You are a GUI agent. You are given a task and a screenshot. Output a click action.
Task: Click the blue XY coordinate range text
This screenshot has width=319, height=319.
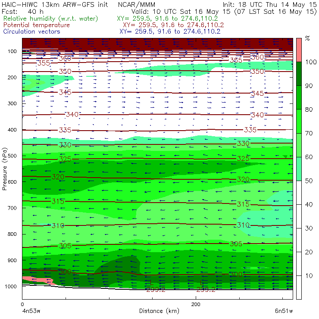pyautogui.click(x=170, y=31)
